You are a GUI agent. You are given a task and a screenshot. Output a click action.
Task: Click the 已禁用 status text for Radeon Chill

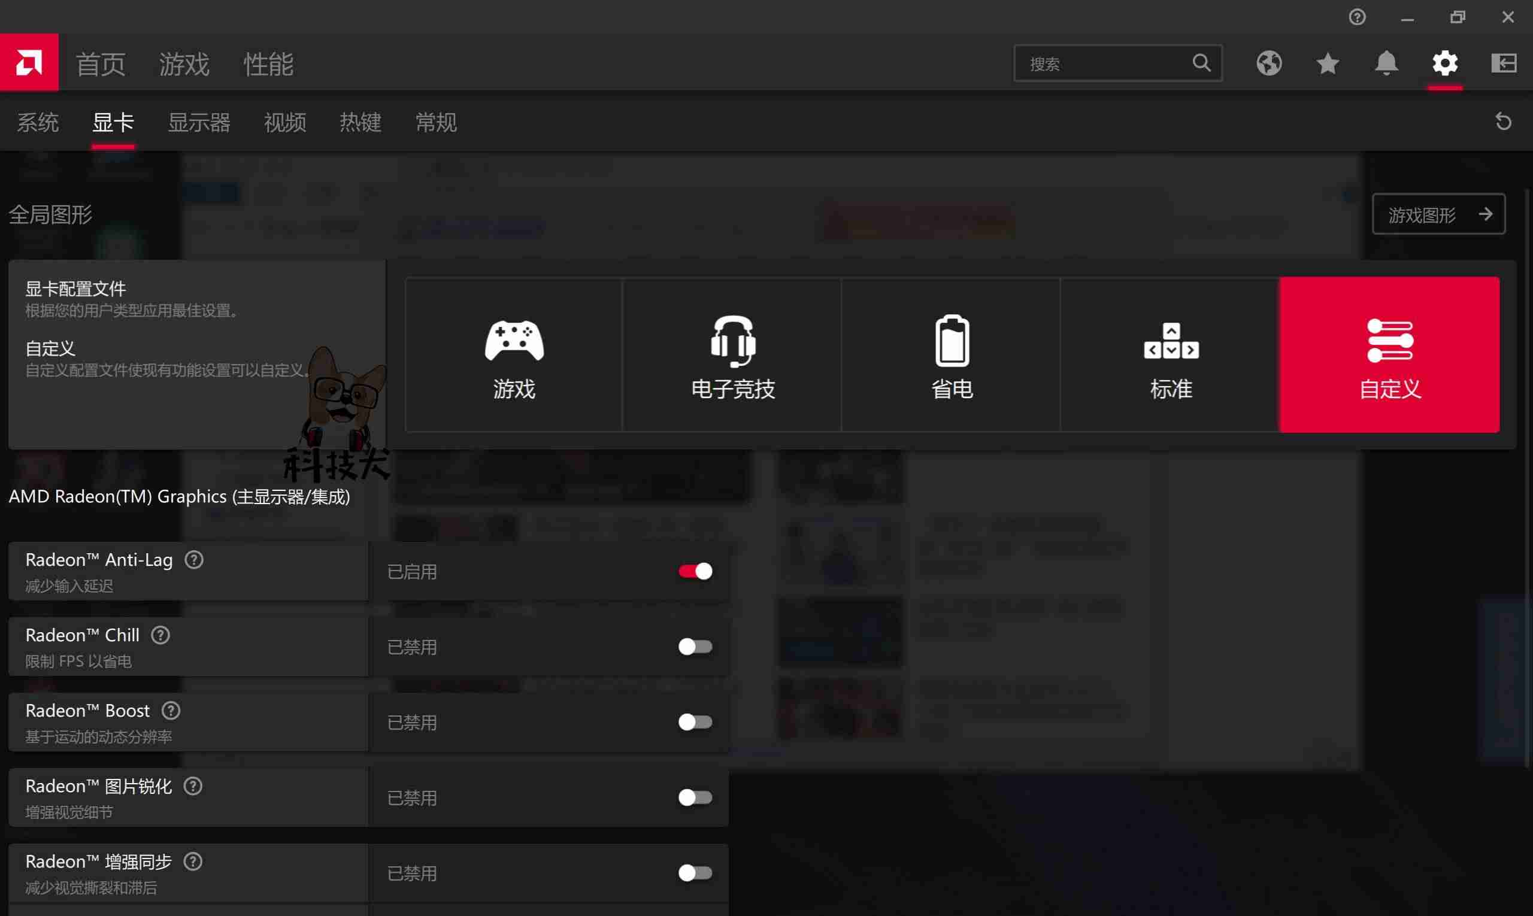(412, 647)
